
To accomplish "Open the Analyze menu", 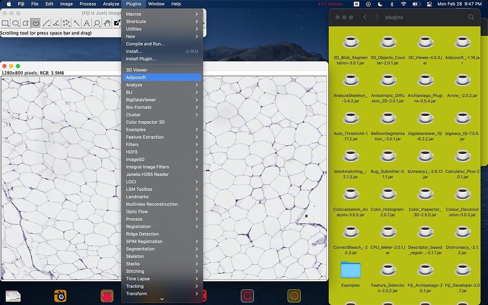I will coord(111,4).
